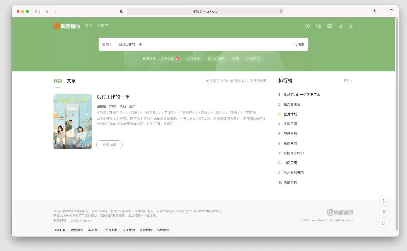The width and height of the screenshot is (407, 251).
Task: Click the 百度蜘蛛 footer link
Action: coord(77,230)
